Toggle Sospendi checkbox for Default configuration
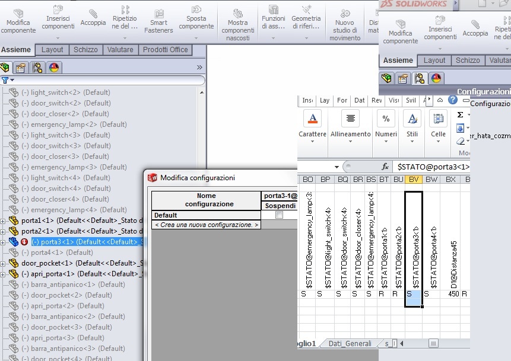 (x=279, y=215)
